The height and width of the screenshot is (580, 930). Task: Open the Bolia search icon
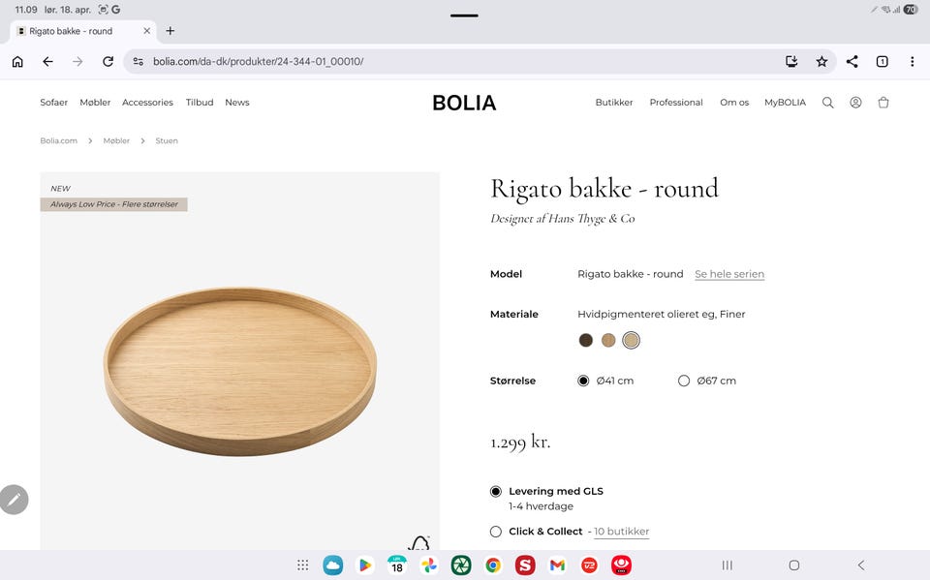827,103
